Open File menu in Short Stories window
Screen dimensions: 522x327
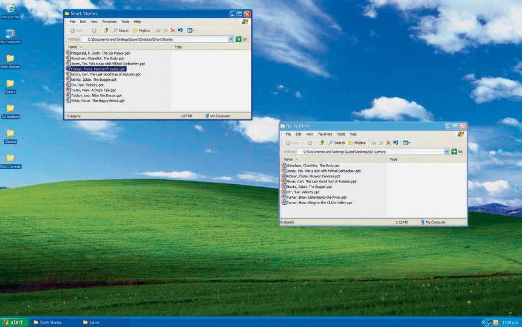(73, 22)
